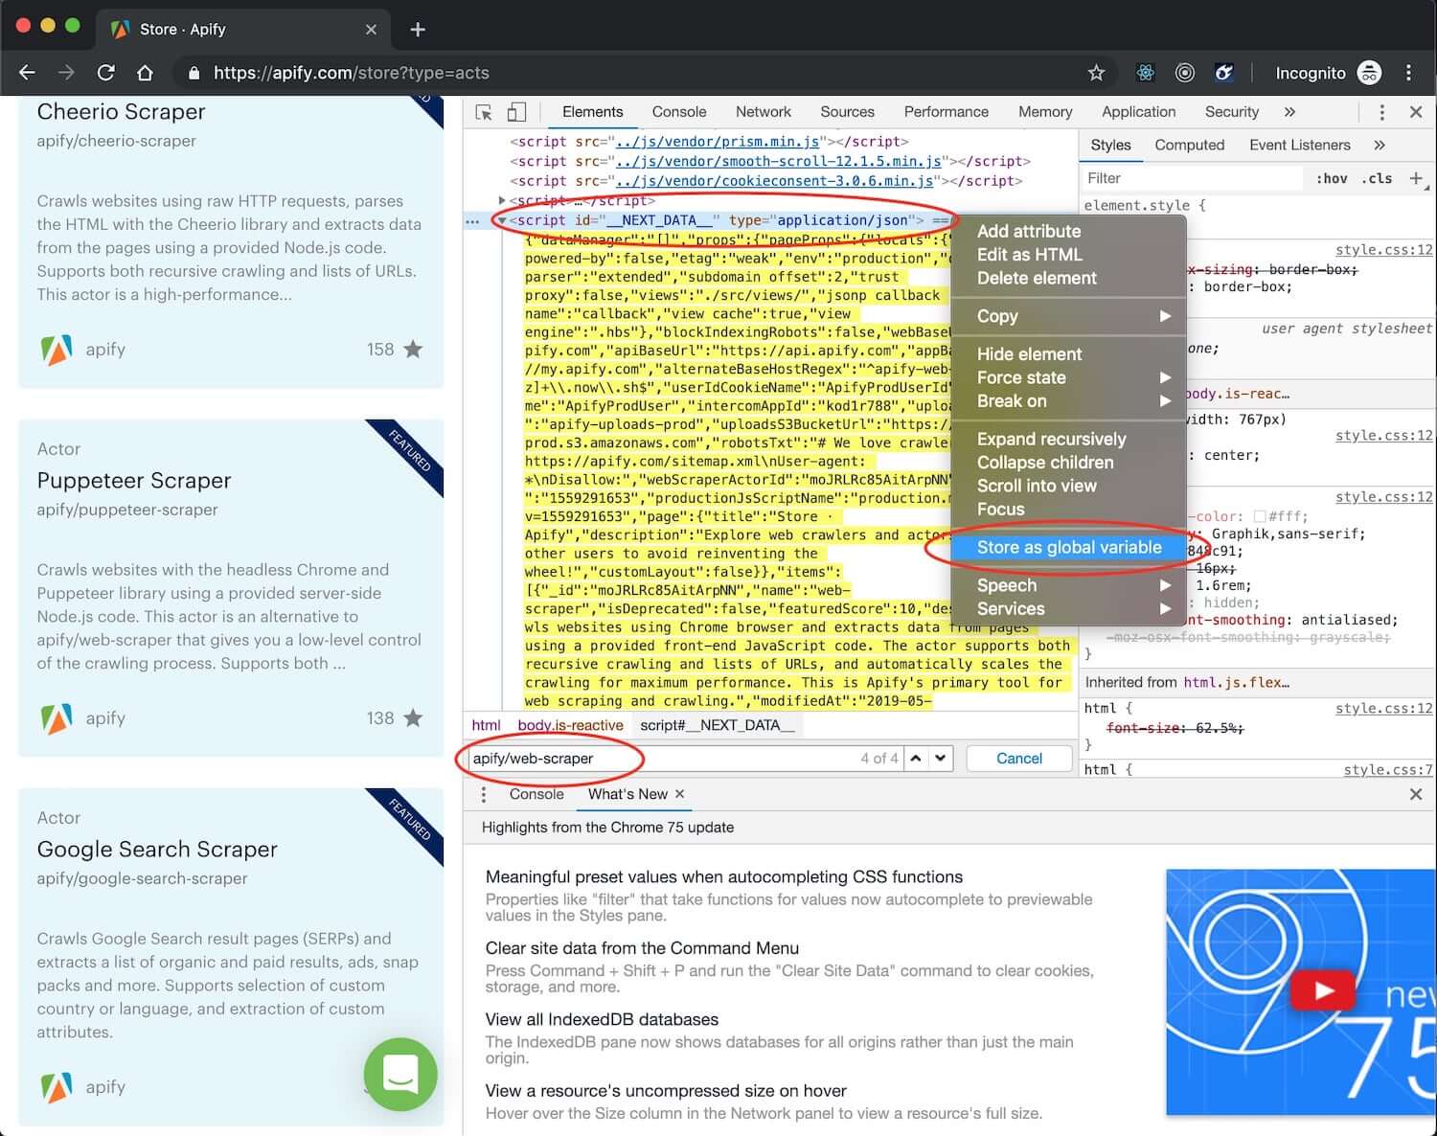Expand the Services submenu

[x=1068, y=609]
